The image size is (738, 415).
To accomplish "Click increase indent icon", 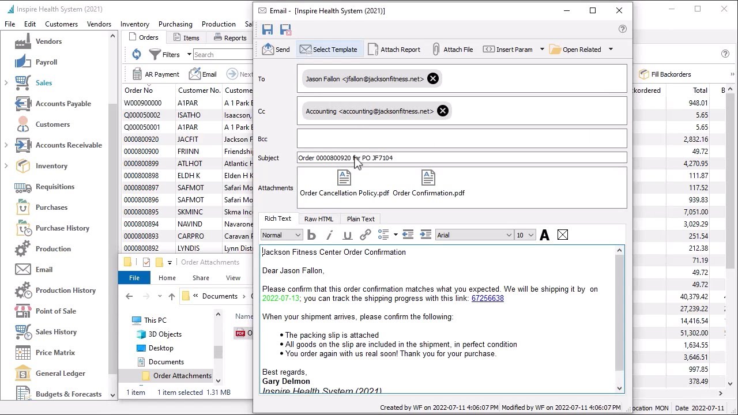I will point(426,235).
